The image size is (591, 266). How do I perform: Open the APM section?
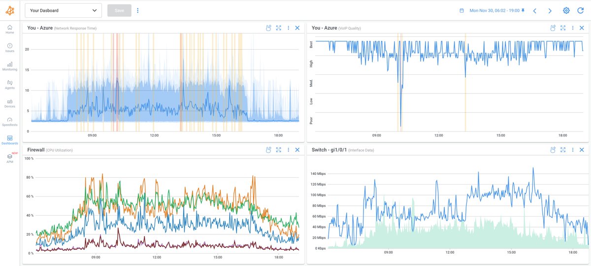[10, 158]
